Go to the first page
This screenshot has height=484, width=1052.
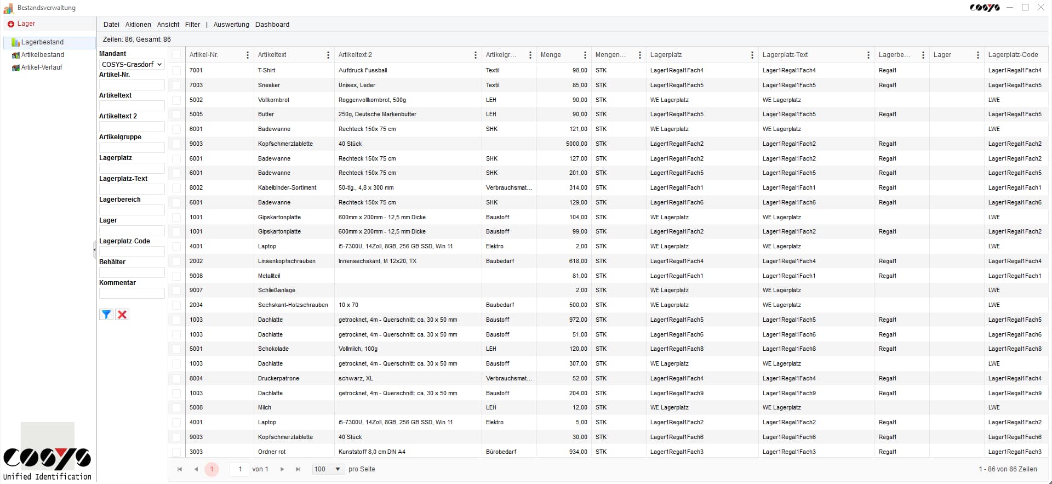pyautogui.click(x=180, y=469)
